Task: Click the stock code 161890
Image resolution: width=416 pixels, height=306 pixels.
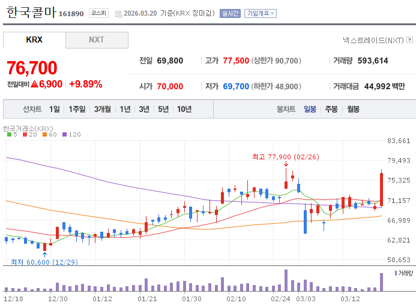Action: 71,14
